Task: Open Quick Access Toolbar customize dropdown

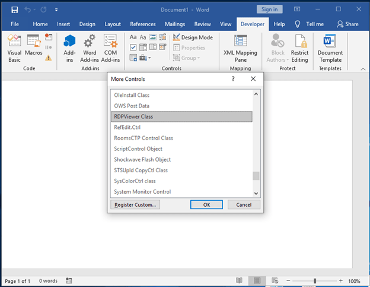Action: tap(56, 10)
